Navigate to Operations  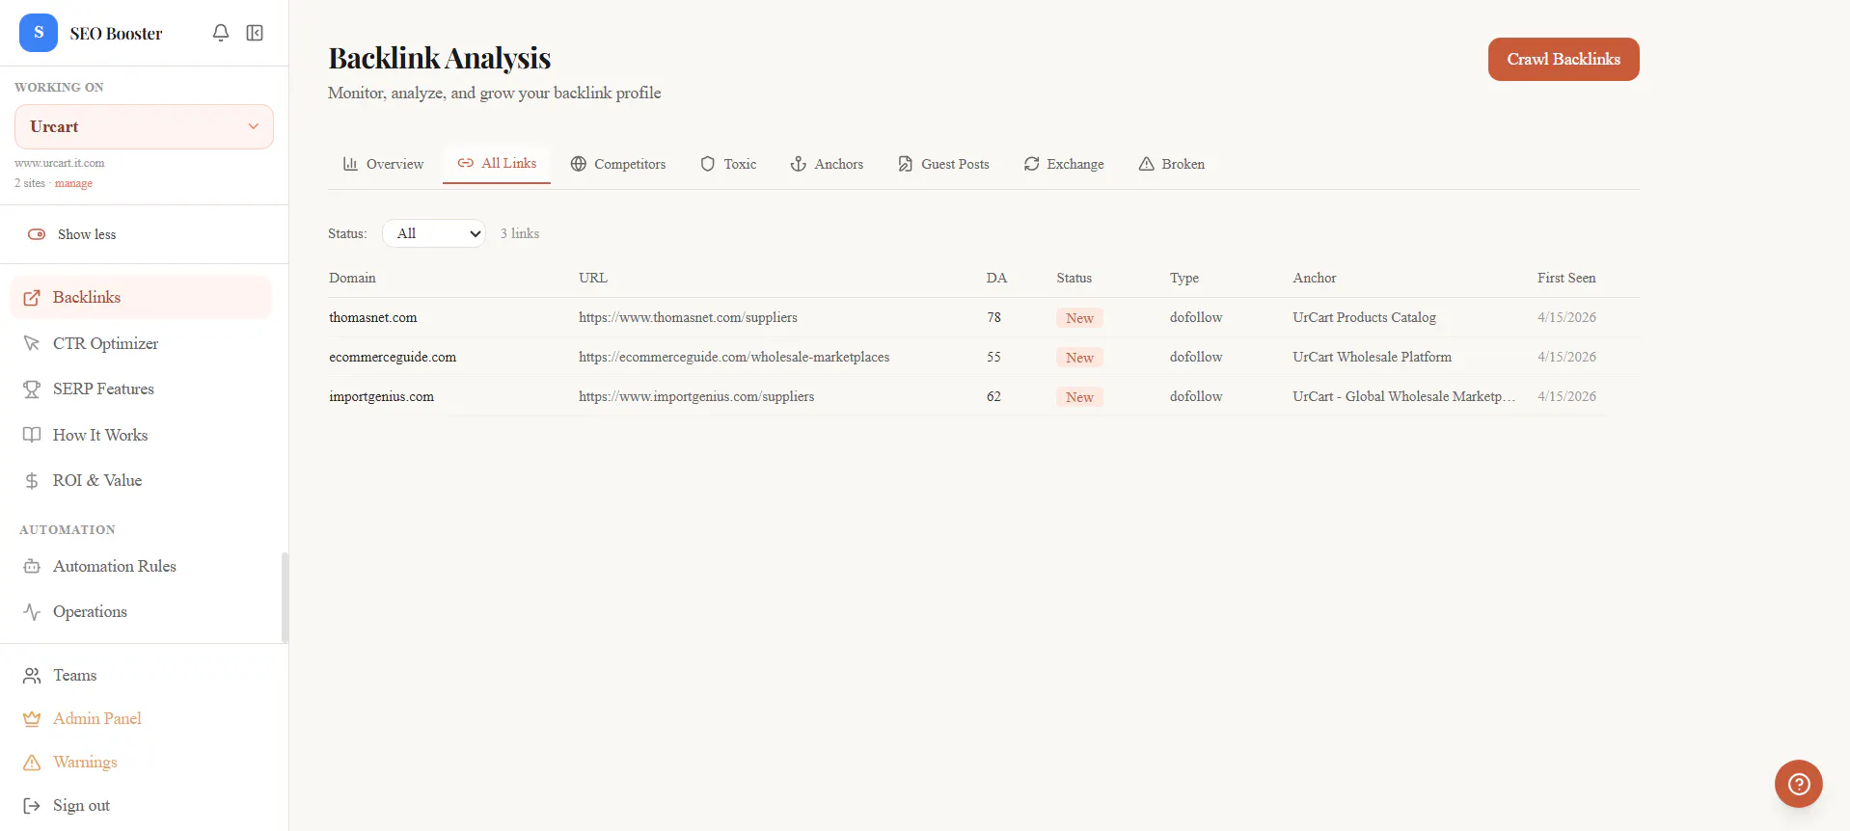click(x=141, y=612)
